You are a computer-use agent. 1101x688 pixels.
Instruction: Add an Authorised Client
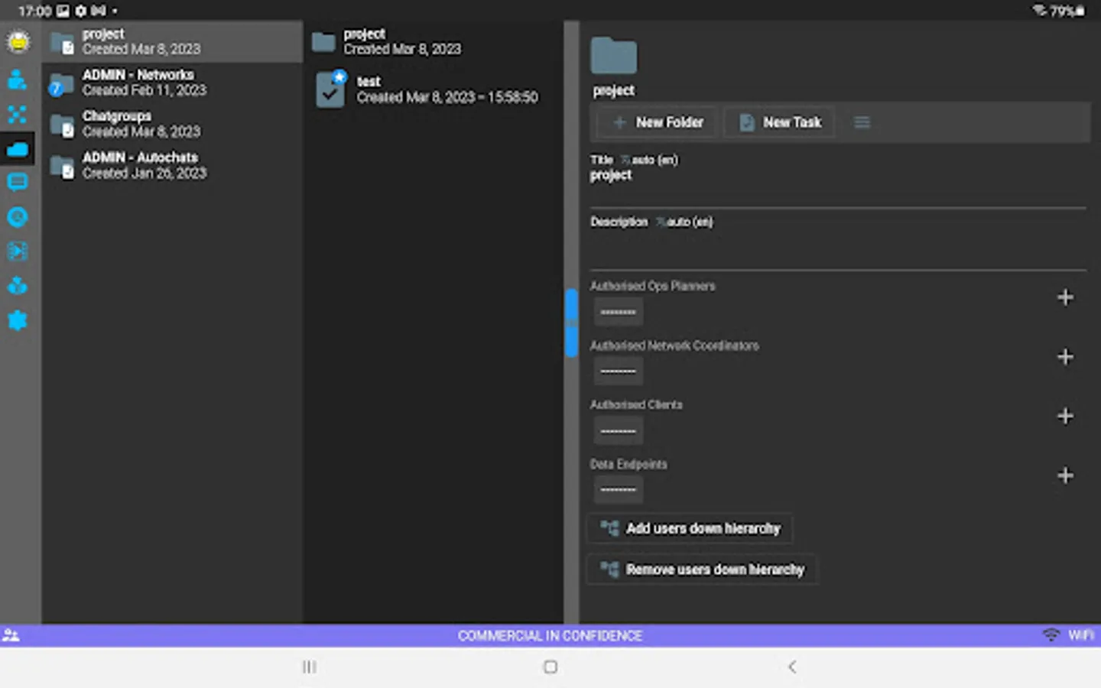point(1065,417)
